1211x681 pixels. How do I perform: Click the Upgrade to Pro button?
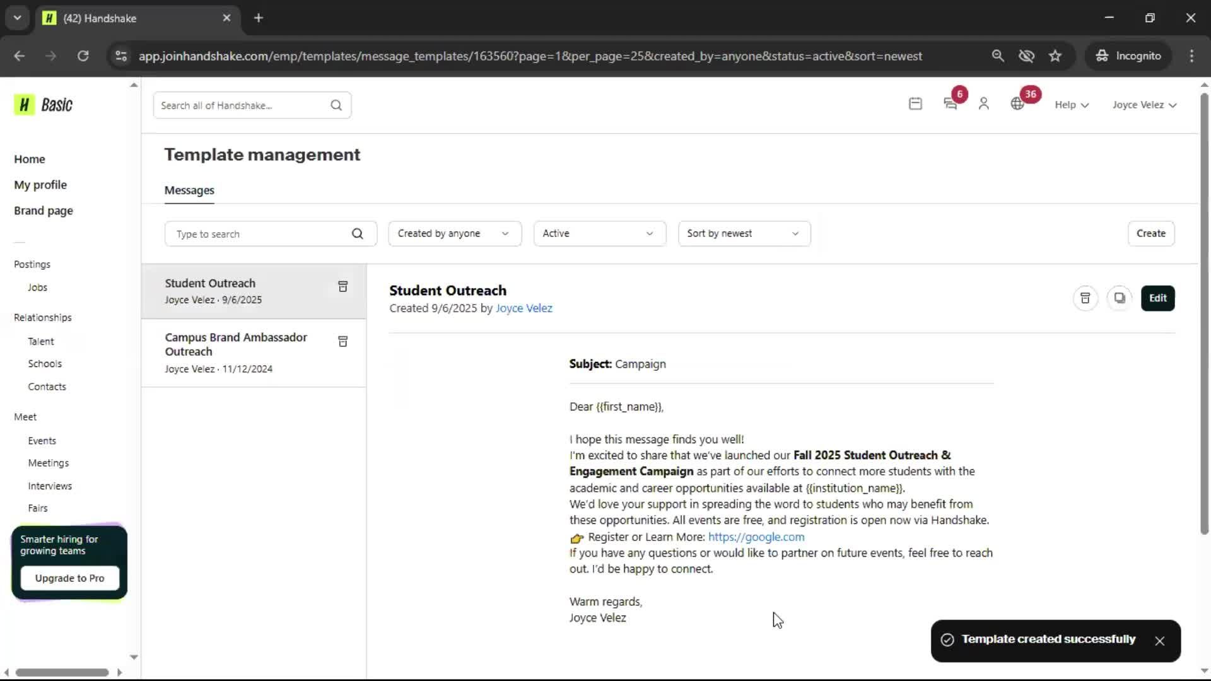pyautogui.click(x=69, y=578)
